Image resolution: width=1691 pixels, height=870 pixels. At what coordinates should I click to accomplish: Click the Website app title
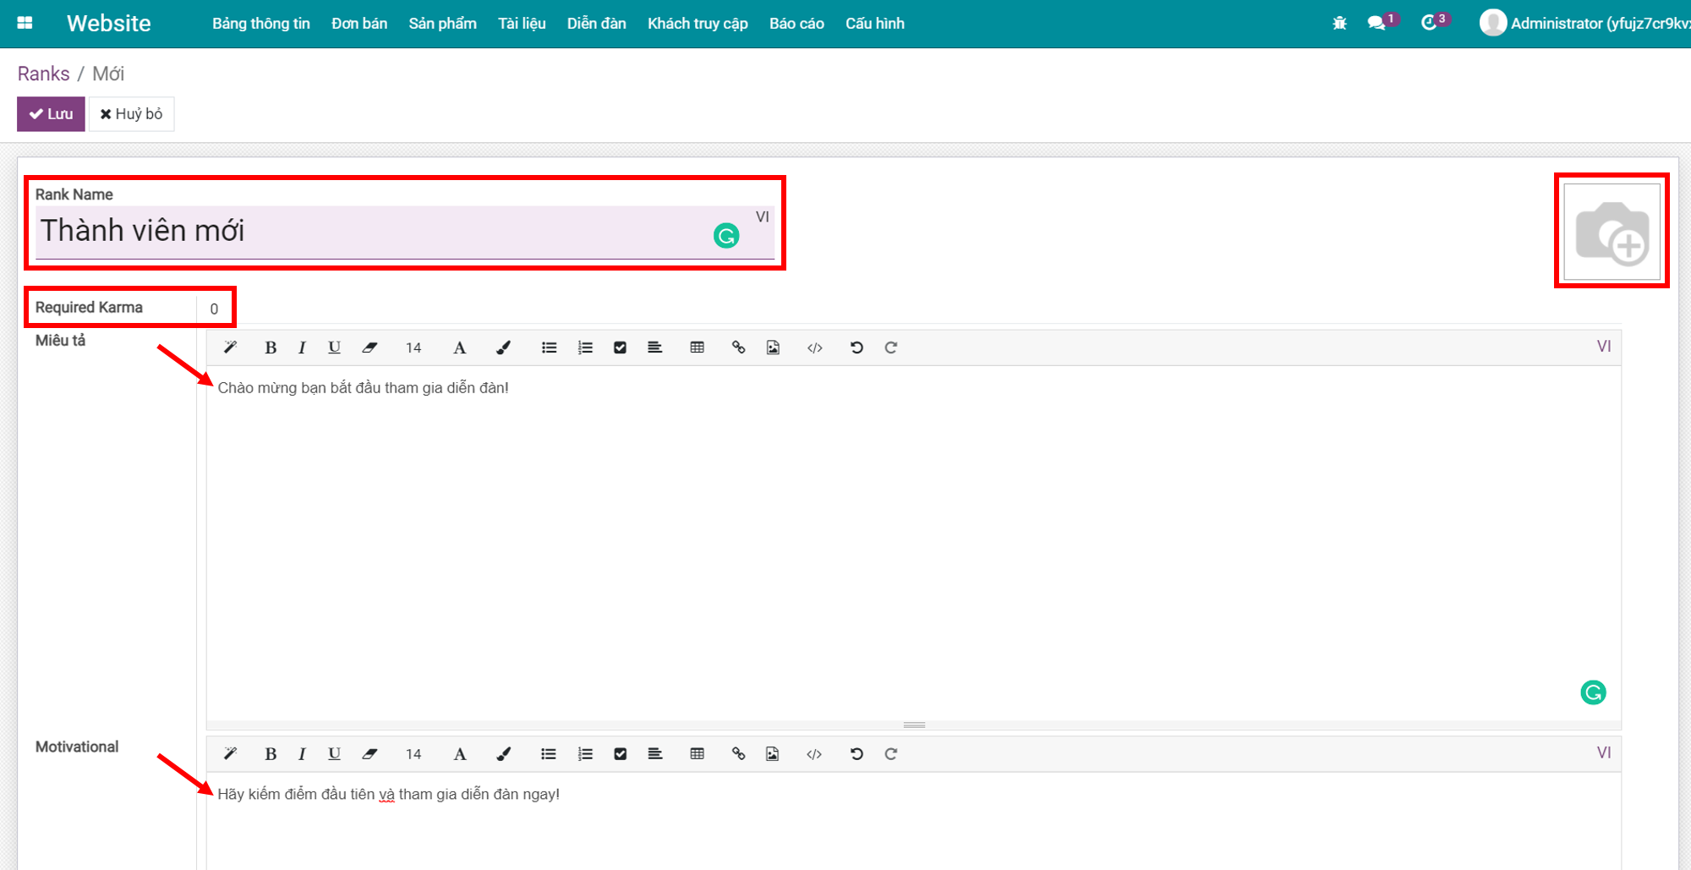[x=108, y=24]
